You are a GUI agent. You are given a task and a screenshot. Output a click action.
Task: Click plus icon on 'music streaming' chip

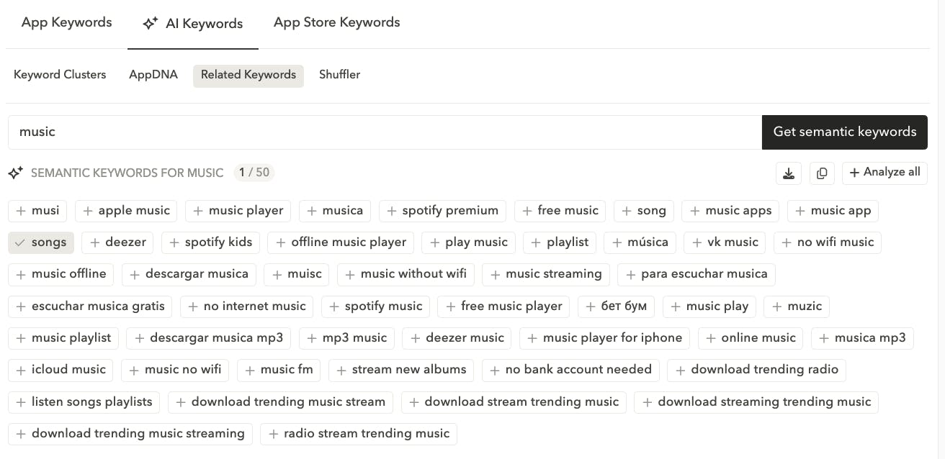click(495, 274)
